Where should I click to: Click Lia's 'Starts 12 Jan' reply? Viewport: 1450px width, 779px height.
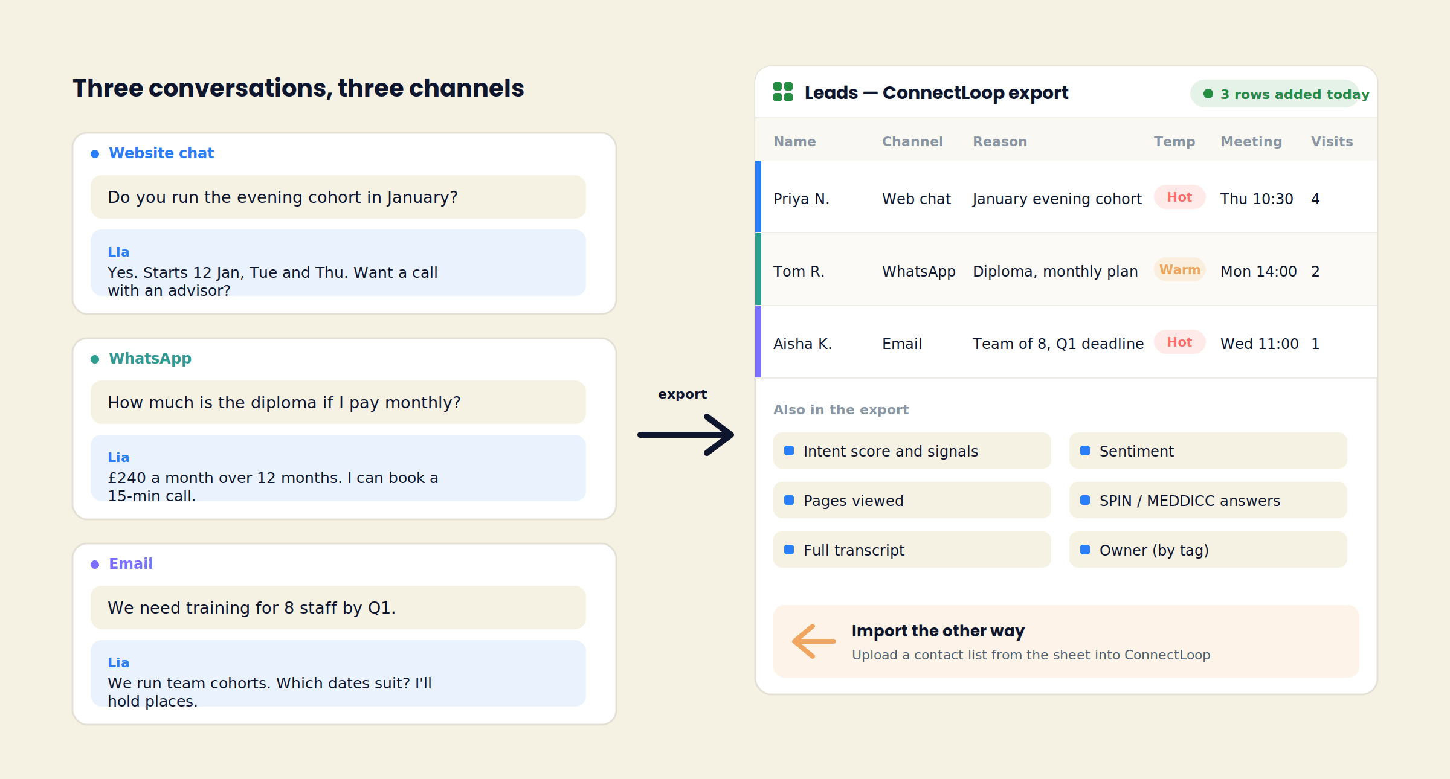[338, 263]
